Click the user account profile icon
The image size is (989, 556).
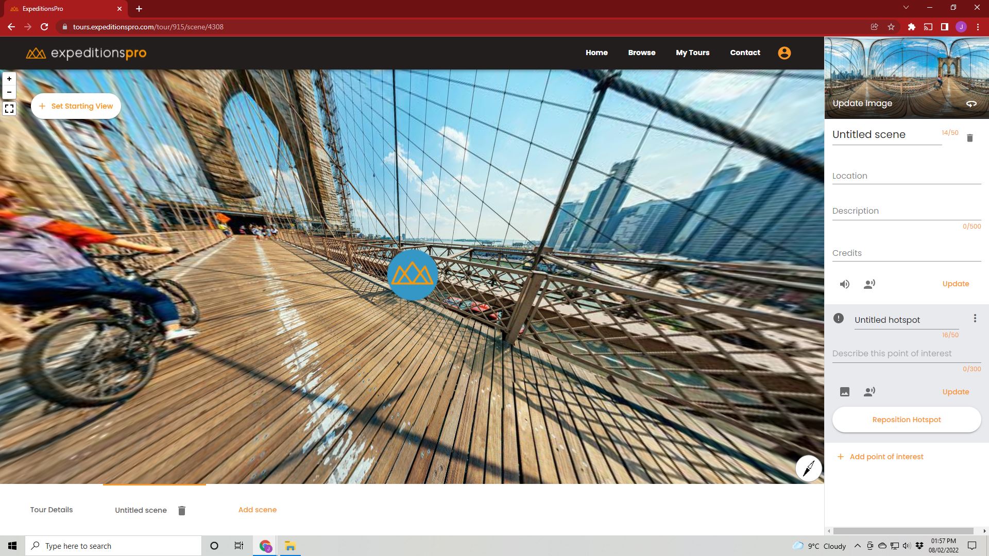click(784, 53)
